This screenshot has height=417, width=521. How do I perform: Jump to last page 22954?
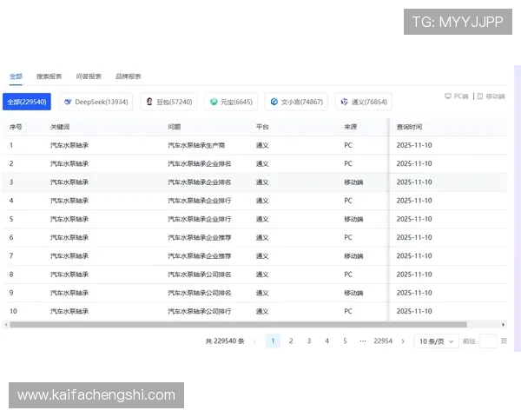click(x=383, y=341)
